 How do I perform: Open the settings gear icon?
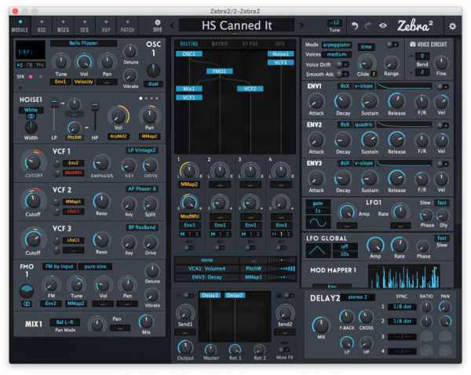coord(452,26)
